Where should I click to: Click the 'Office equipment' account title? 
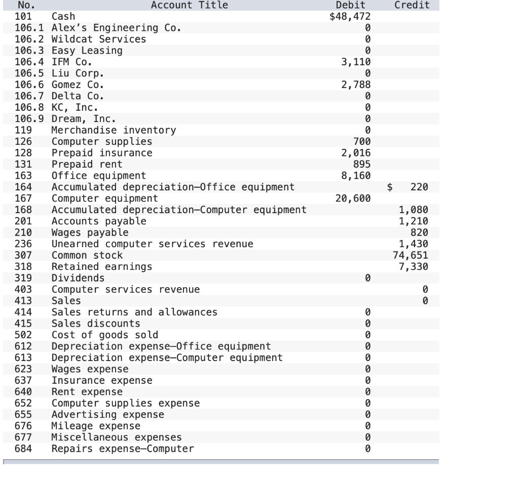(x=99, y=176)
